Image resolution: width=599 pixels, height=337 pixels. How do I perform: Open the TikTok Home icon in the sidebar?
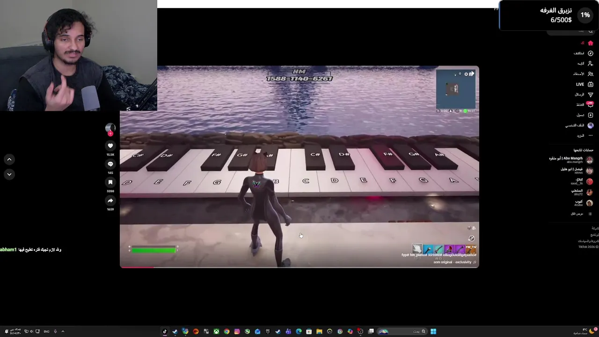pos(591,43)
